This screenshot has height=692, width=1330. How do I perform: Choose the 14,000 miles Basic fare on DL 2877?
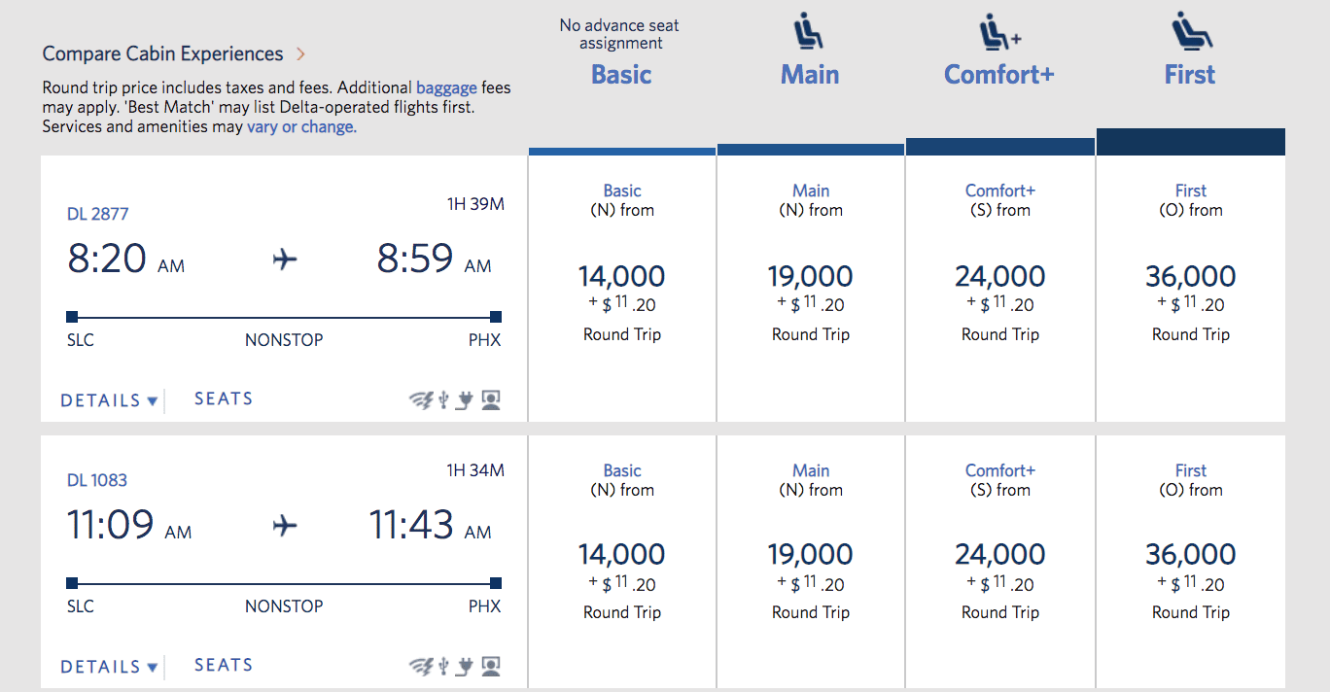(x=622, y=277)
